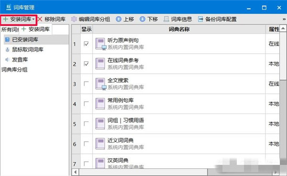Uncheck display for 听力原声例句
Image resolution: width=287 pixels, height=176 pixels.
(x=86, y=44)
